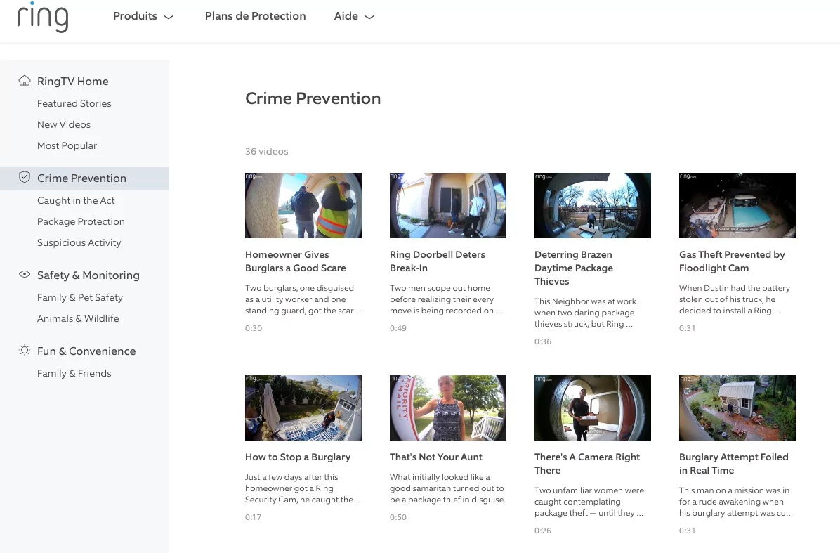Open Featured Stories section

[x=74, y=103]
